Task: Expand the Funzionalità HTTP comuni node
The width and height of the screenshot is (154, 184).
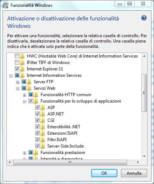Action: point(24,95)
